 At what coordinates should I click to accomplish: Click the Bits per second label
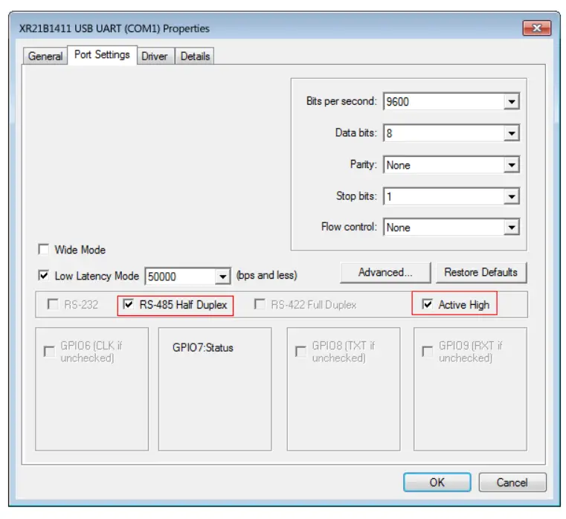pyautogui.click(x=341, y=101)
